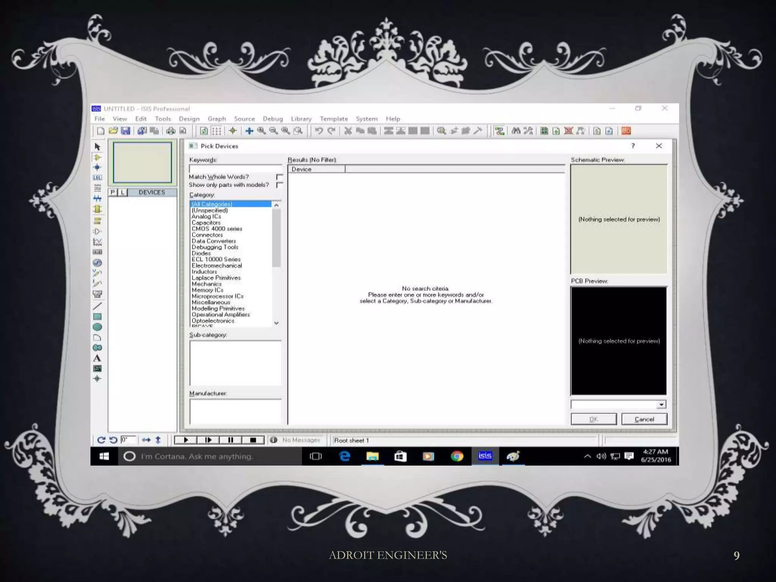
Task: Click the Cancel button
Action: point(644,419)
